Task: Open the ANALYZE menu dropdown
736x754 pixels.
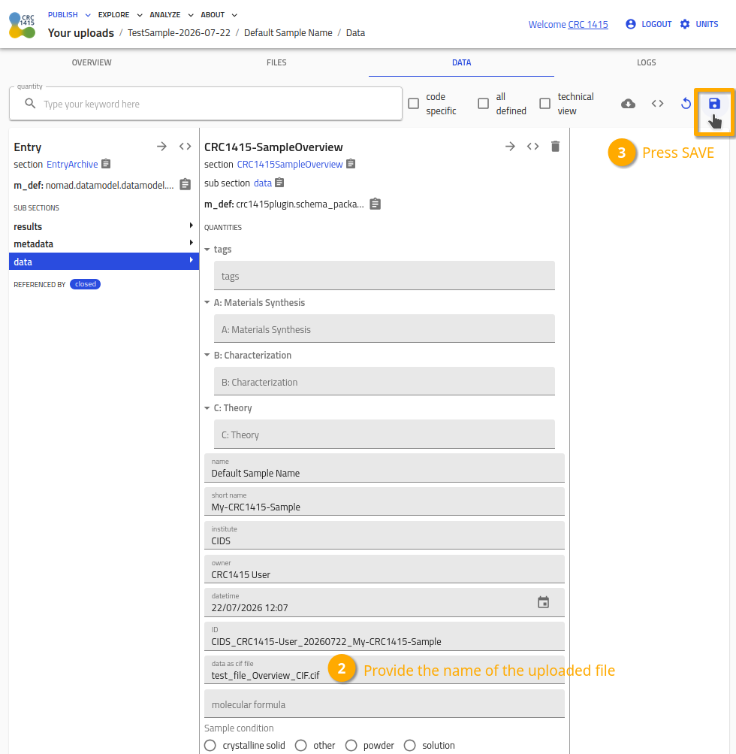Action: point(171,15)
